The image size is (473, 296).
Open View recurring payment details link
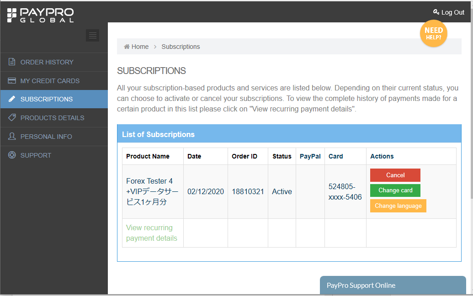pos(151,233)
